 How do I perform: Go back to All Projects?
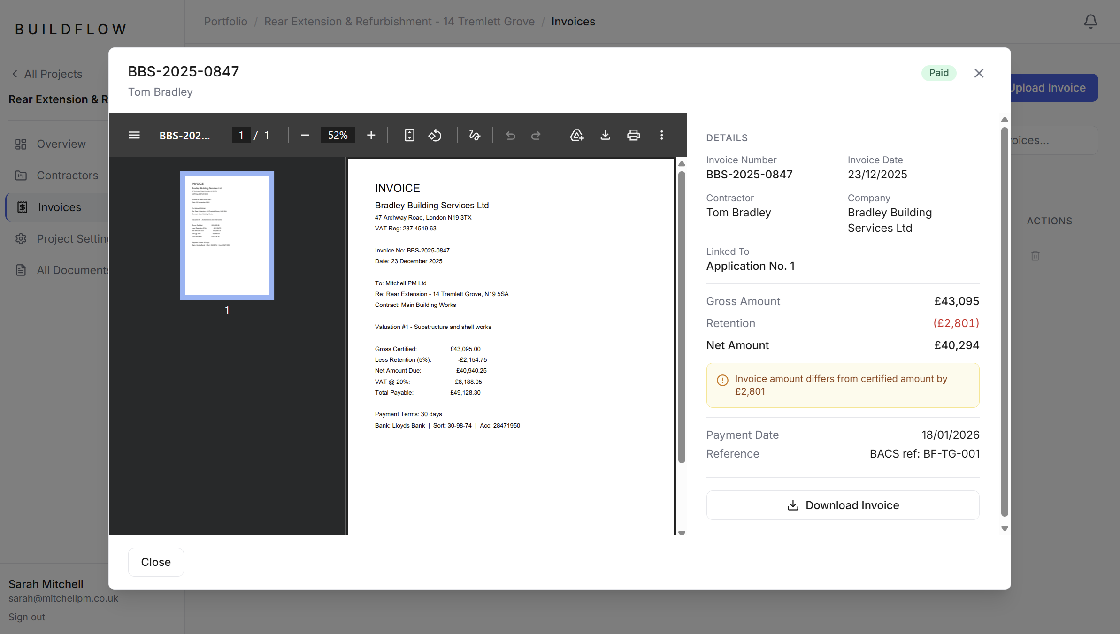pos(47,74)
